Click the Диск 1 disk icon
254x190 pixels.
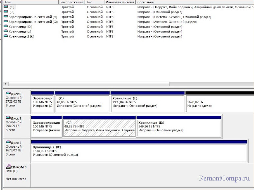(8, 118)
